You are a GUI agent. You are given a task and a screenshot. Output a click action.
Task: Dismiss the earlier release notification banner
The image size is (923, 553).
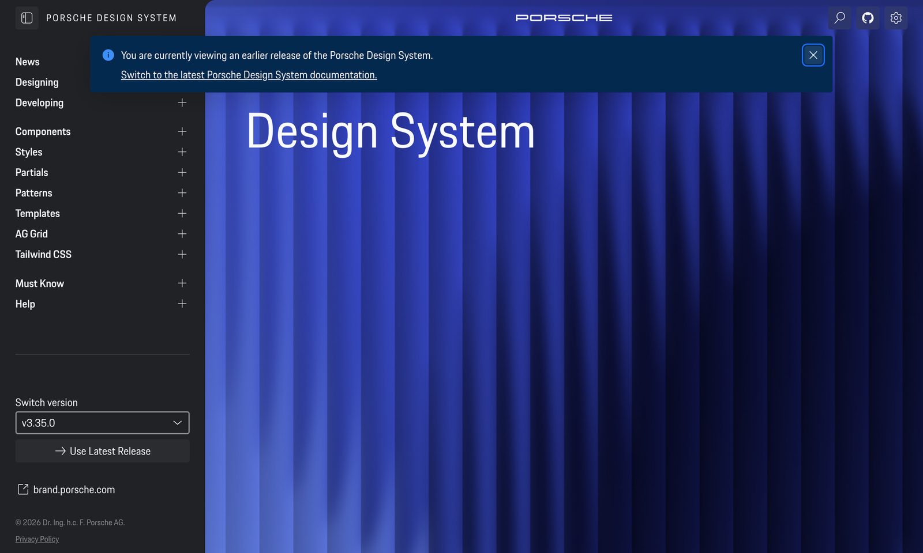[x=813, y=55]
